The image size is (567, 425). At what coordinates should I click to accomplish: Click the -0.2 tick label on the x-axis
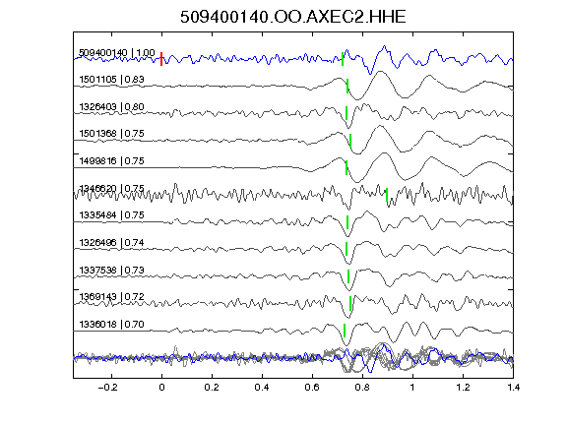(107, 388)
